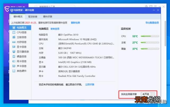Click the 500 GB WDC disk value
The height and width of the screenshot is (107, 170).
86,57
